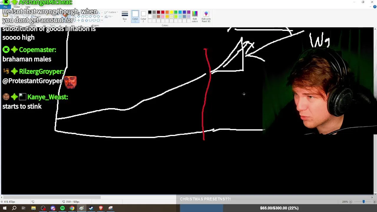
Task: Open the Size line thickness dropdown
Action: 125,16
